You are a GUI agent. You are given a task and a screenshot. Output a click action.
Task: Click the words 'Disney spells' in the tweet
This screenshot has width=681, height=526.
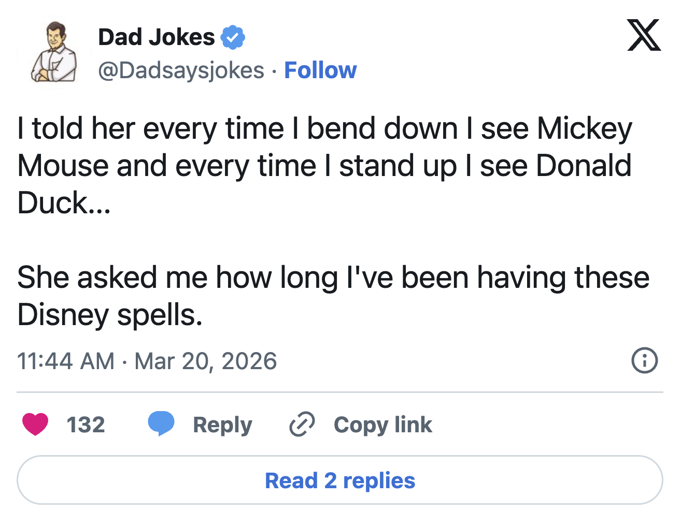(x=109, y=315)
